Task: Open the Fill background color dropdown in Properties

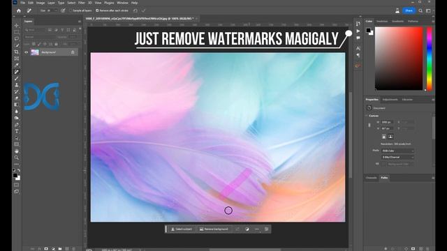Action: point(400,164)
